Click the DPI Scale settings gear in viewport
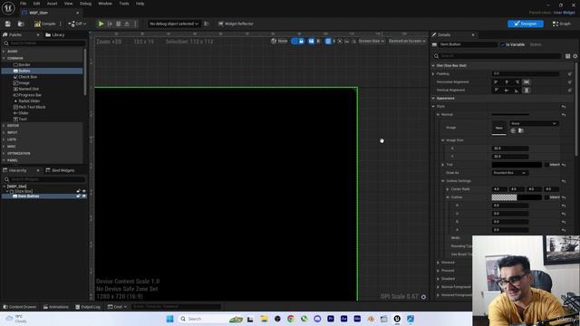Screen dimensions: 580x326 (x=423, y=297)
